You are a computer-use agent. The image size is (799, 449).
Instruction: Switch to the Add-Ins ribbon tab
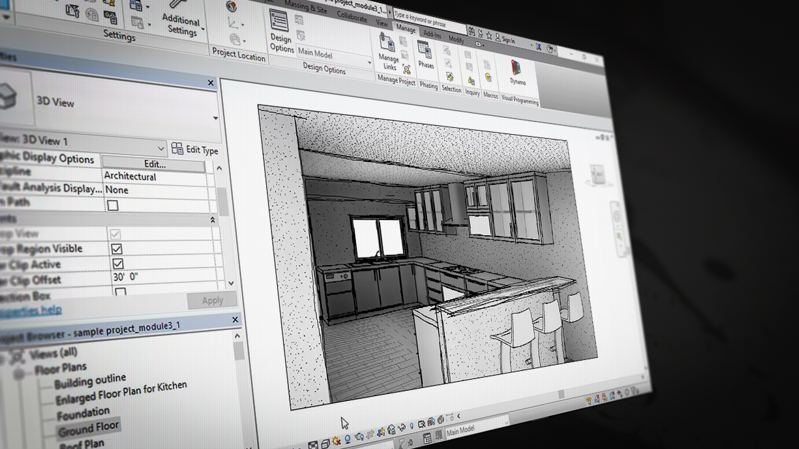pos(431,34)
